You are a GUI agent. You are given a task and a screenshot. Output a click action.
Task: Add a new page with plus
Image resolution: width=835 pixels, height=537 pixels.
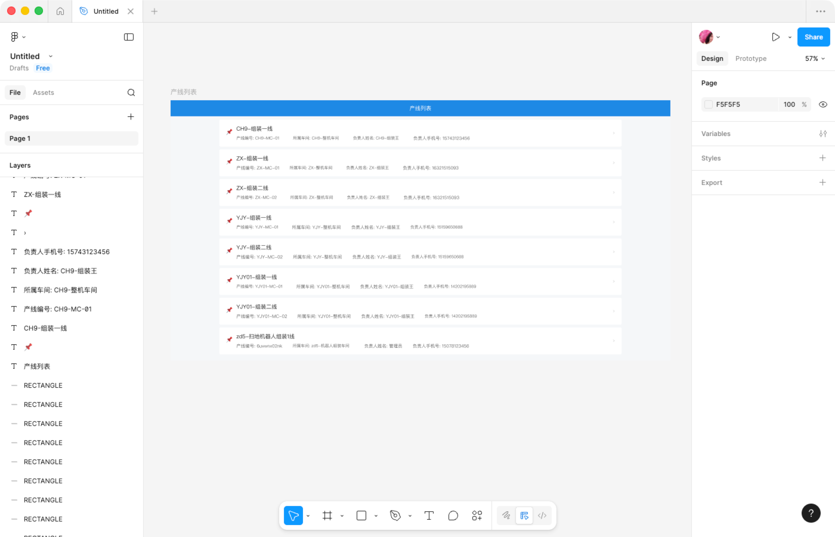click(x=131, y=117)
